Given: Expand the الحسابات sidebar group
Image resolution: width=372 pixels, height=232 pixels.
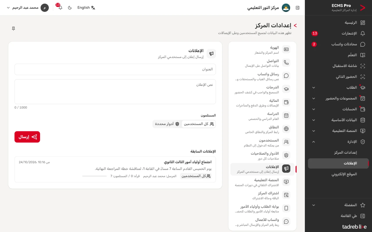Looking at the screenshot, I should point(338,109).
